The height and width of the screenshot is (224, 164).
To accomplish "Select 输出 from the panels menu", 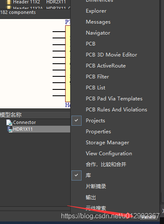I will (91, 197).
